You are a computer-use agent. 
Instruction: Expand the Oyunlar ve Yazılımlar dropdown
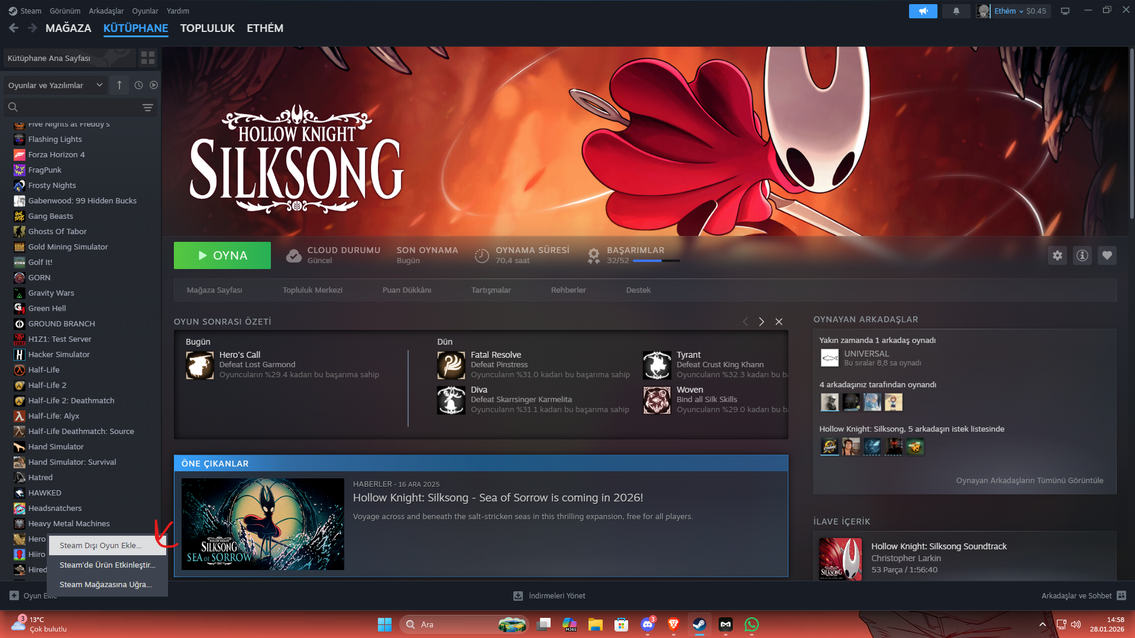pyautogui.click(x=56, y=85)
